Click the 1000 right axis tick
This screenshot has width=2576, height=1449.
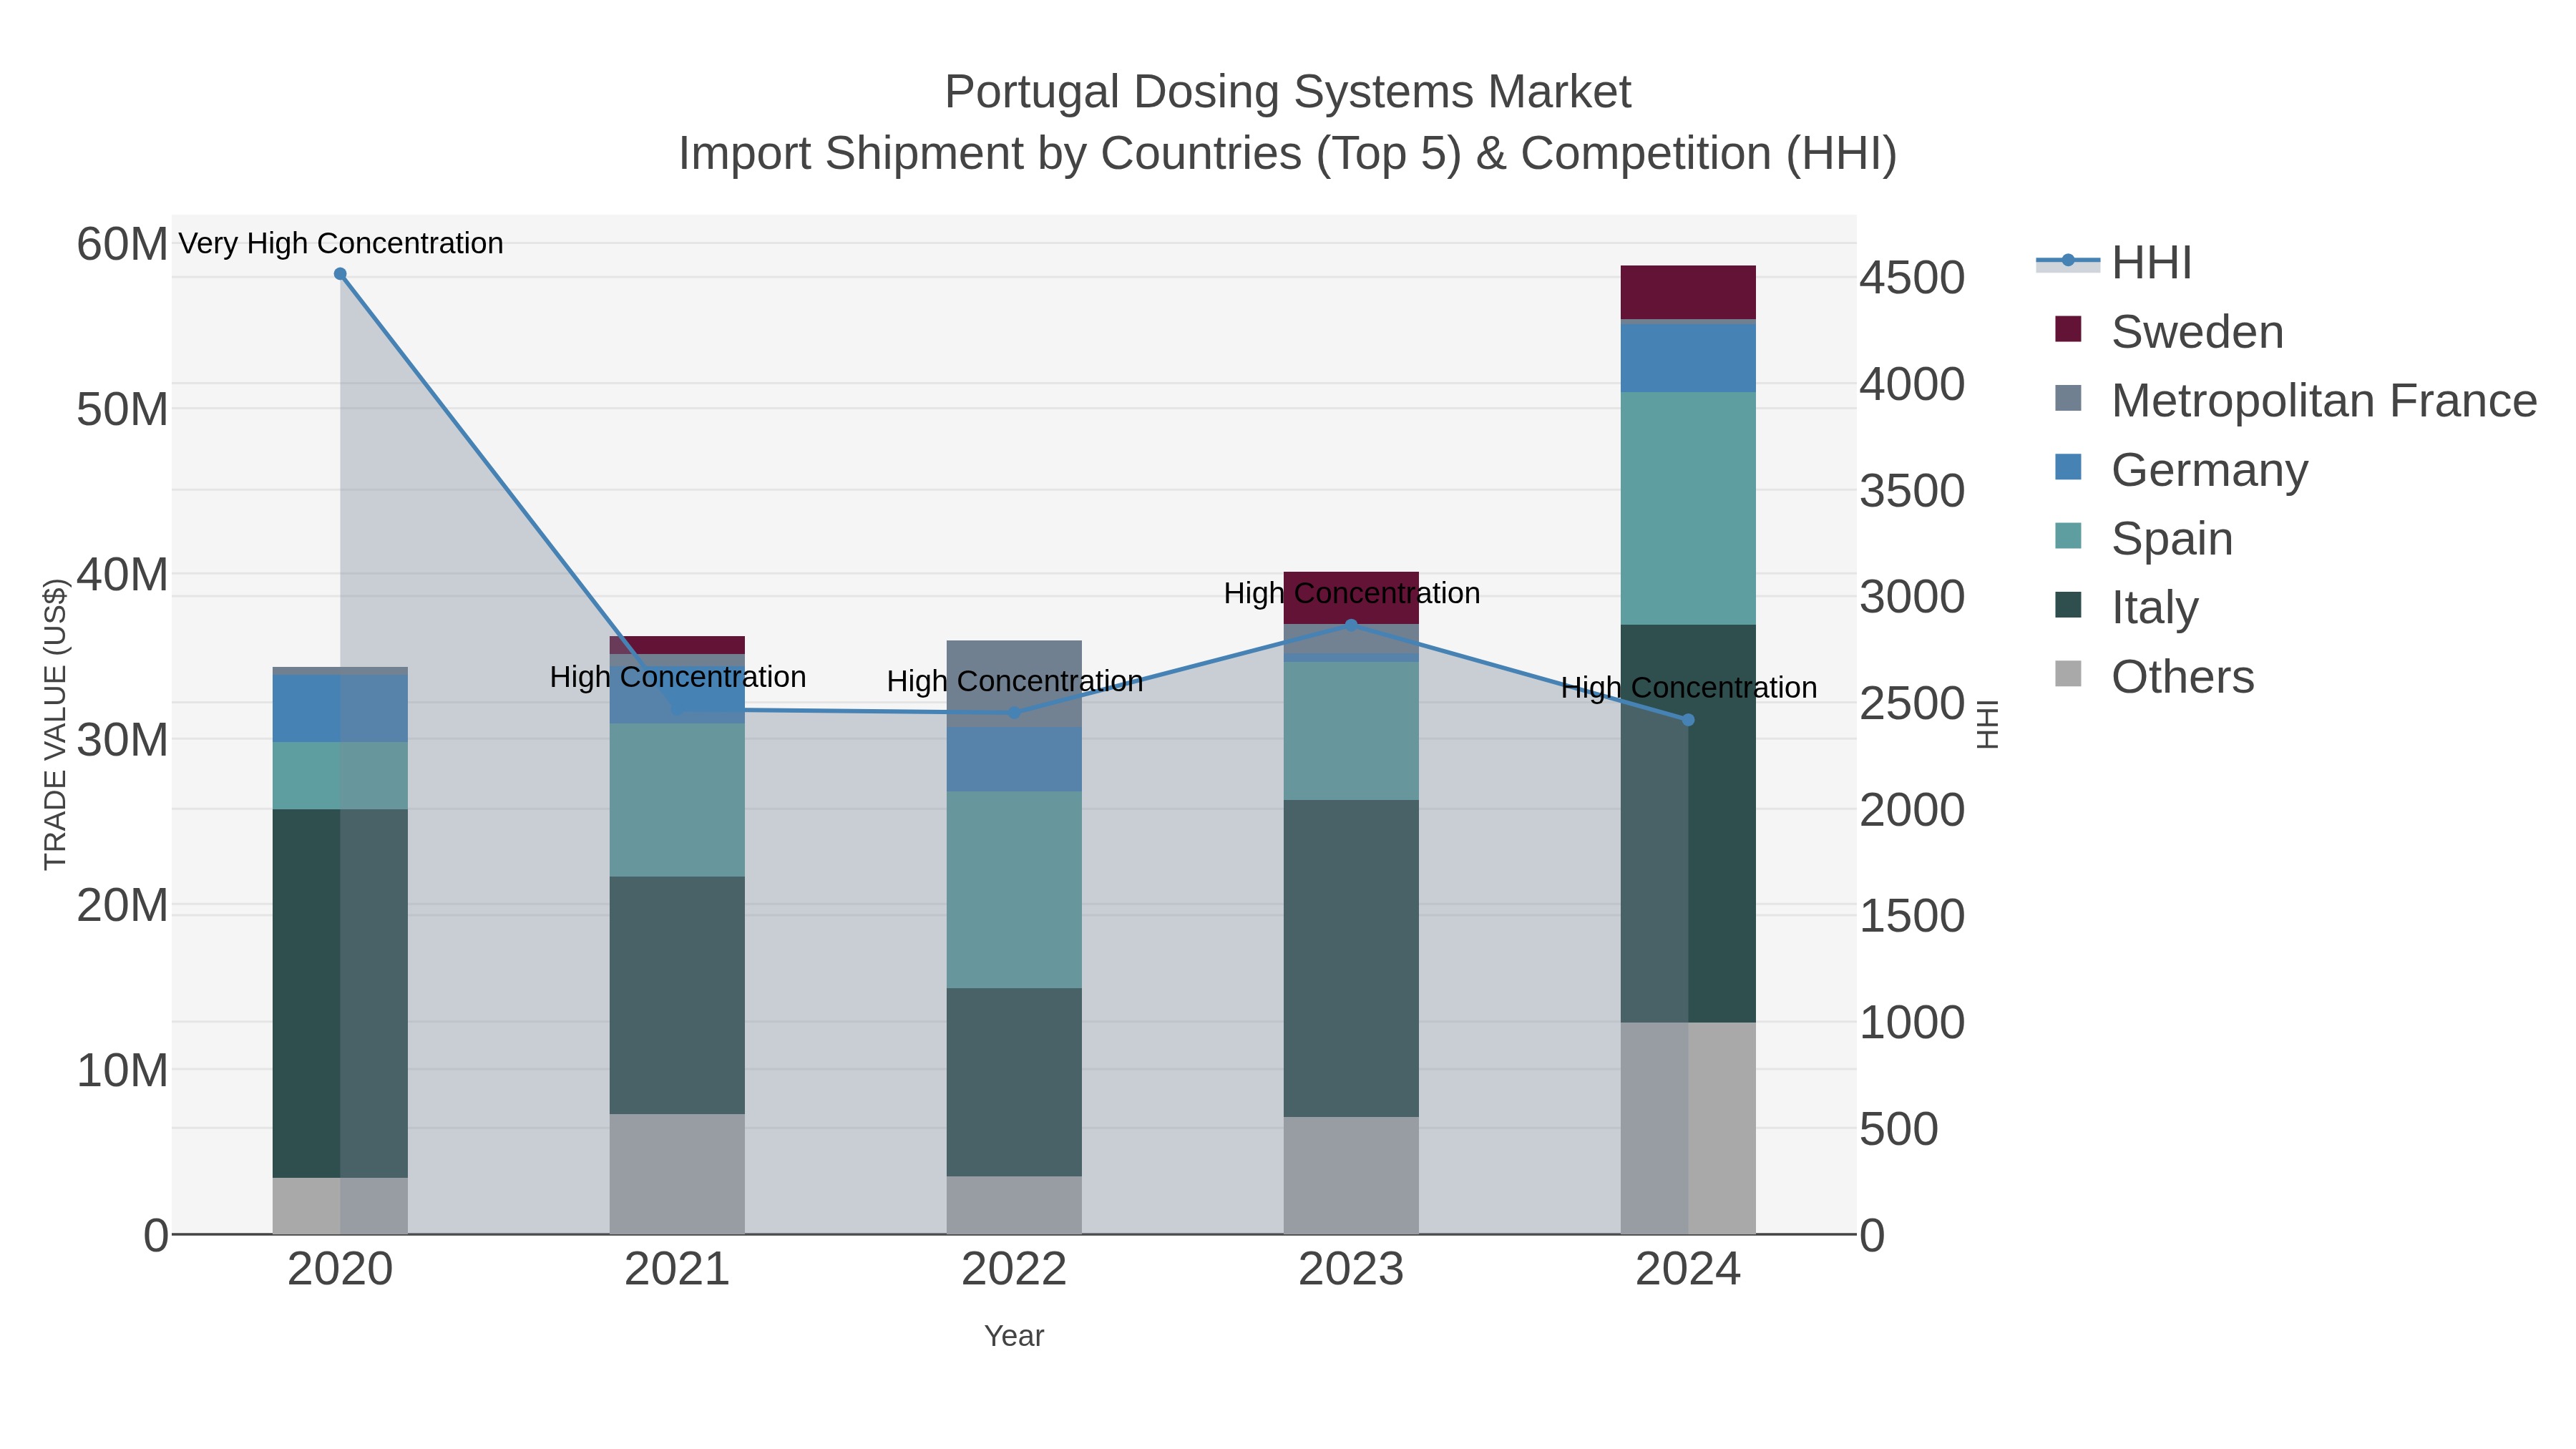point(1912,1023)
